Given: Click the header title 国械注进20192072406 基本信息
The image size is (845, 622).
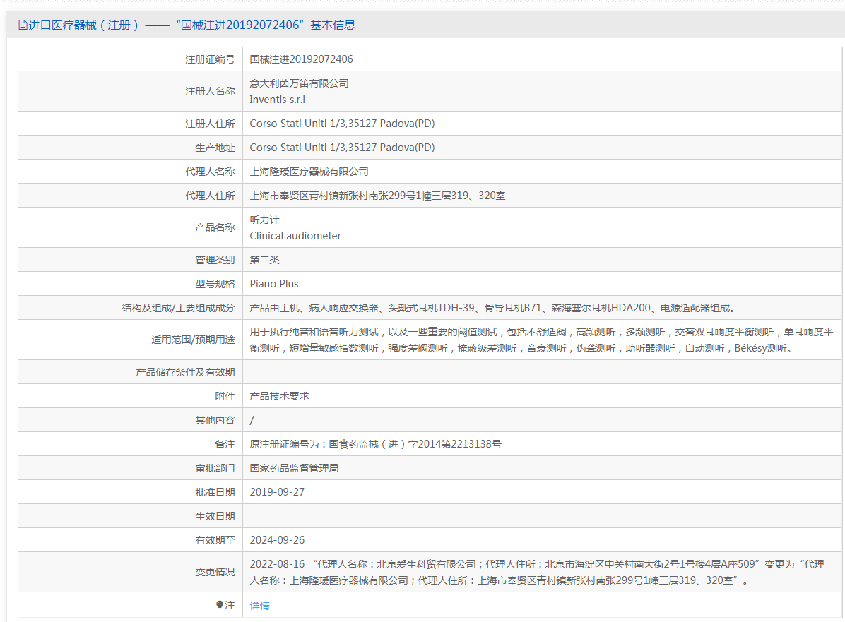Looking at the screenshot, I should coord(265,25).
